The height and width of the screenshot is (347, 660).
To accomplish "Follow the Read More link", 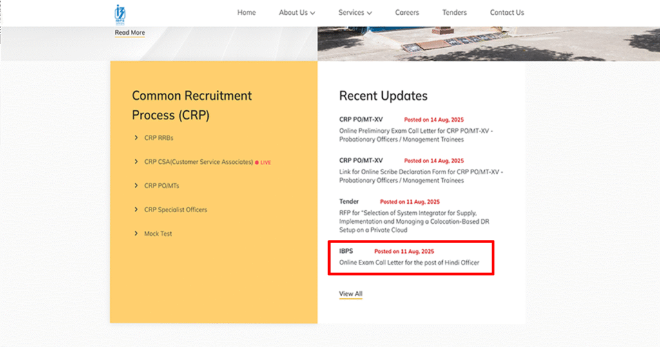I will (130, 33).
